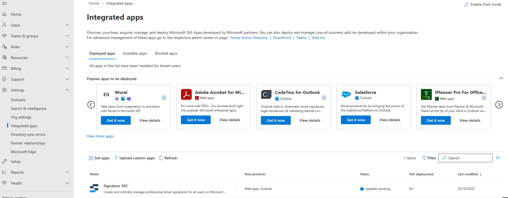Click the Salesforce cloud logo

coord(346,94)
